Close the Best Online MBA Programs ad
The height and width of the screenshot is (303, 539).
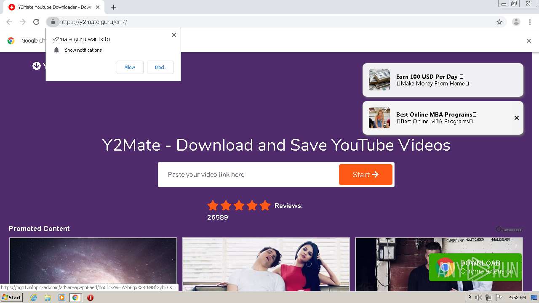click(x=517, y=118)
